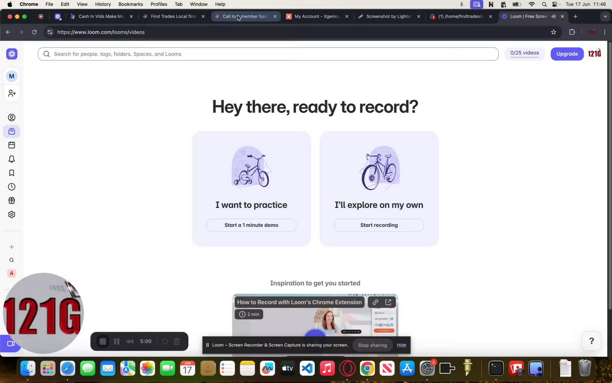Go back in Chrome
Screen dimensions: 612x383
8,32
